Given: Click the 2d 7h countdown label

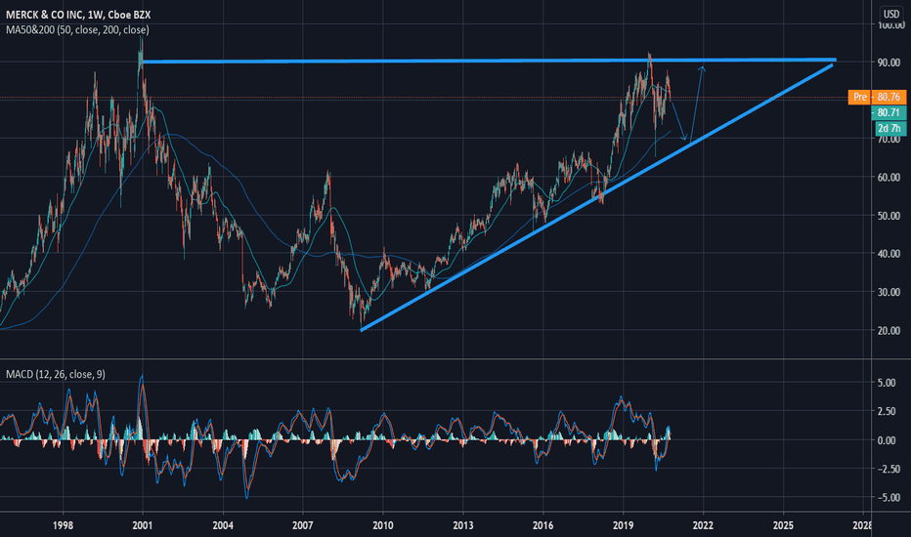Looking at the screenshot, I should tap(889, 128).
